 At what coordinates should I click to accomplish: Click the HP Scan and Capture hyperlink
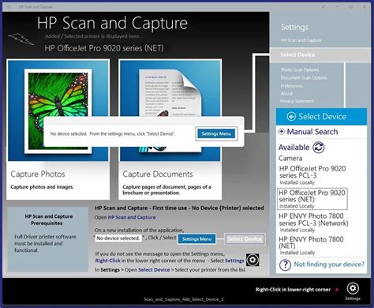click(132, 217)
